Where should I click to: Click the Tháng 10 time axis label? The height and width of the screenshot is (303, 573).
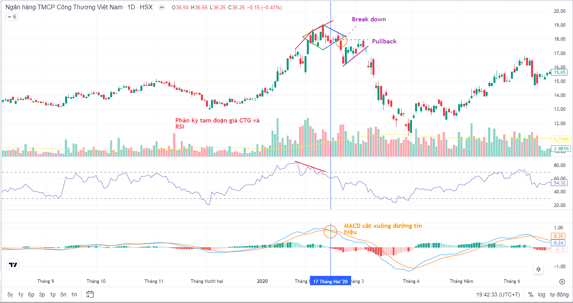[x=96, y=281]
